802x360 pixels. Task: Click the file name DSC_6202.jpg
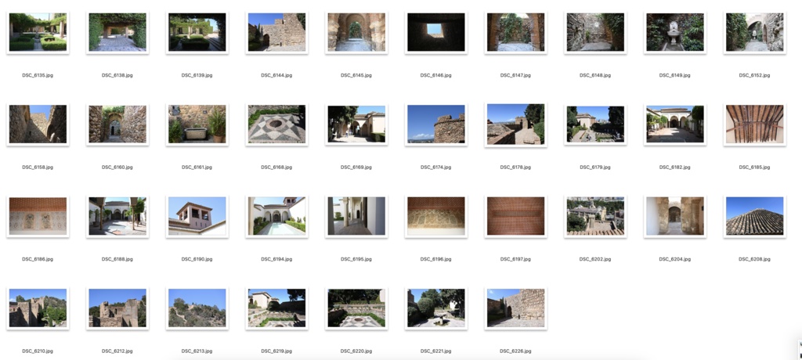pyautogui.click(x=595, y=259)
